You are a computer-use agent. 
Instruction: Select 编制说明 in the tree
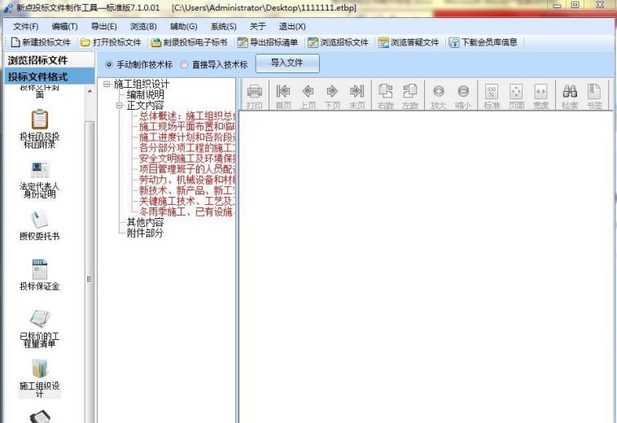(145, 94)
